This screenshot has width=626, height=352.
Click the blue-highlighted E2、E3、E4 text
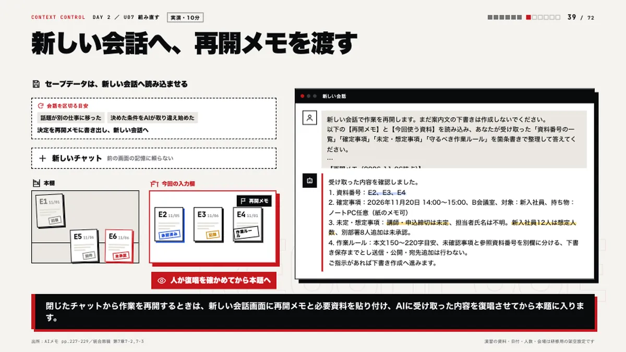pyautogui.click(x=387, y=192)
